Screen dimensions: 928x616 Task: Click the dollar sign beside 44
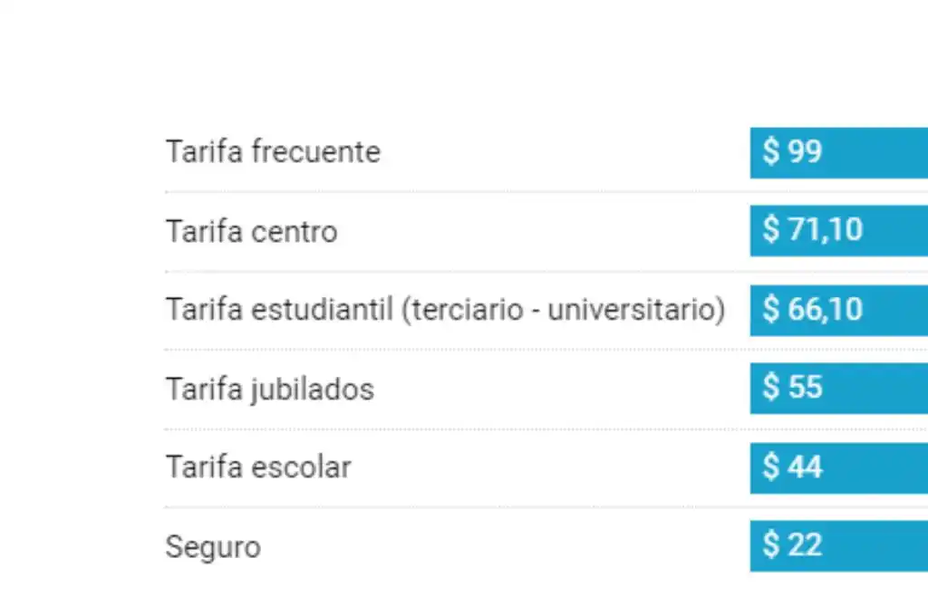(x=771, y=467)
